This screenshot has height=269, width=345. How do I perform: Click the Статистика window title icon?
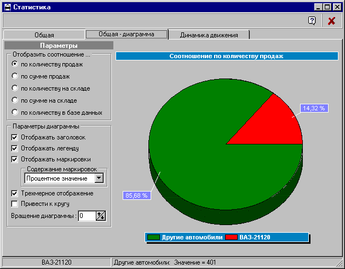pyautogui.click(x=7, y=7)
